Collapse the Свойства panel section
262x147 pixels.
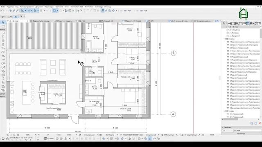click(222, 127)
